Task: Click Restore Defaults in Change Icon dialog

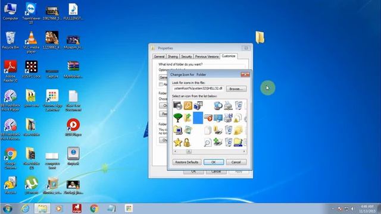Action: click(187, 162)
